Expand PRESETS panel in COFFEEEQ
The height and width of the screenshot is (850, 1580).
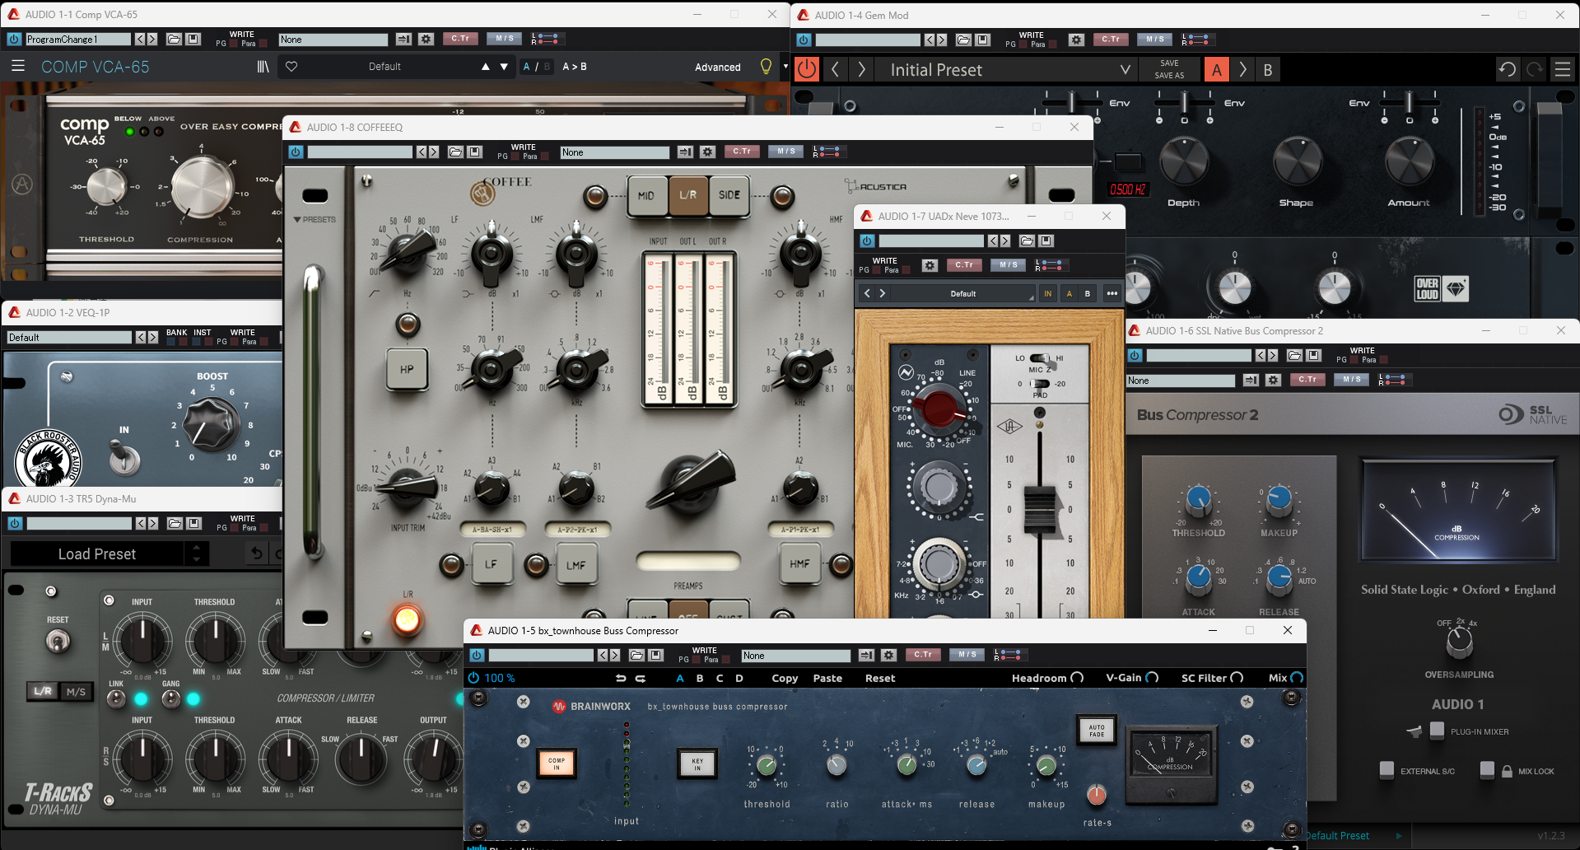[315, 220]
